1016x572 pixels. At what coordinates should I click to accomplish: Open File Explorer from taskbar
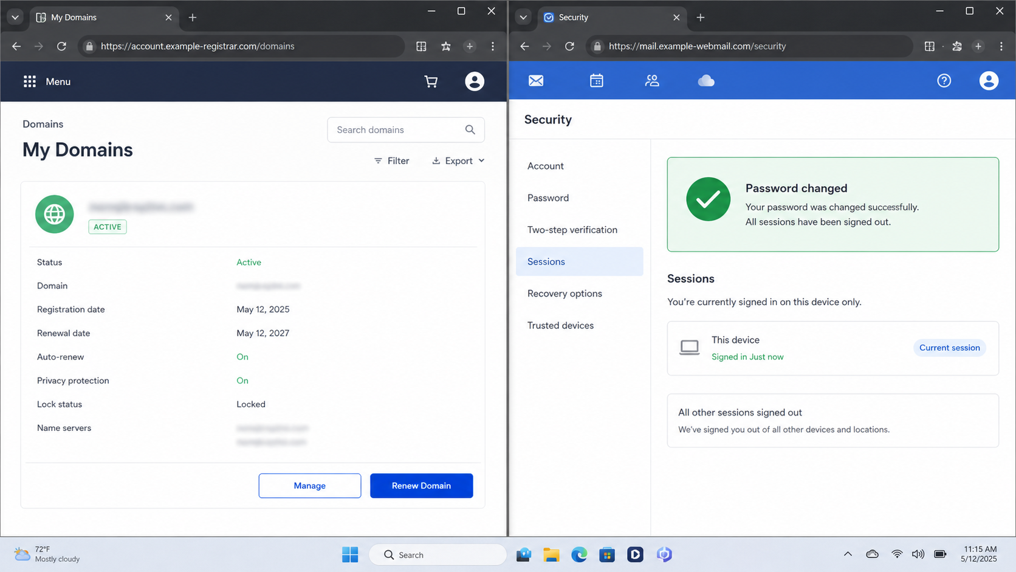point(551,554)
